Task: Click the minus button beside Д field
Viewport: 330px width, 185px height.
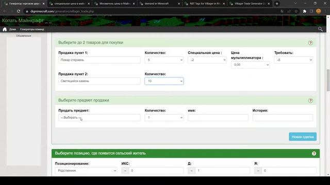Action: click(191, 171)
